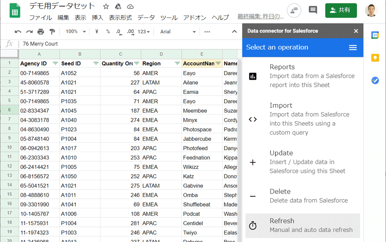Open Google Keep side panel icon
Image resolution: width=386 pixels, height=242 pixels.
click(375, 57)
